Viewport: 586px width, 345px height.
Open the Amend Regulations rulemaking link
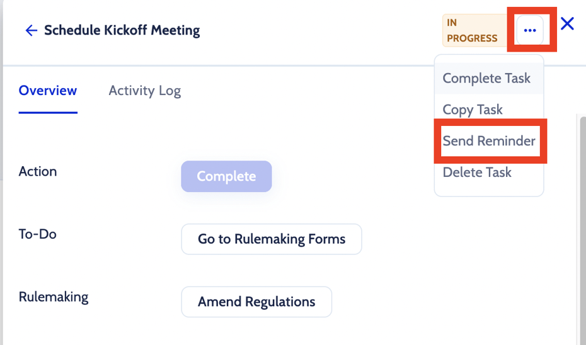(x=256, y=302)
